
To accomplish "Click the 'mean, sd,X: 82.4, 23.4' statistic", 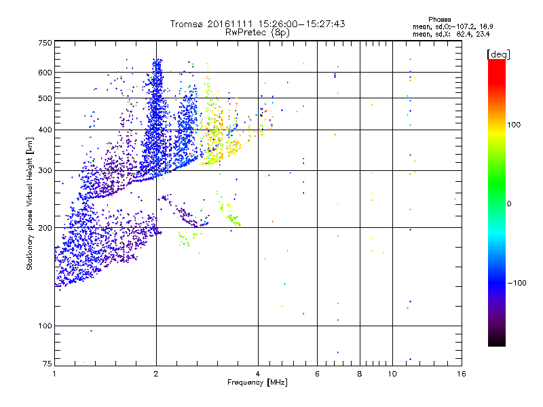I will pos(451,34).
